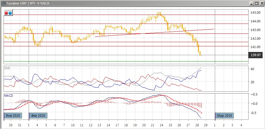This screenshot has width=265, height=129.
Task: Click the 40 level on DMI scale
Action: (x=252, y=69)
